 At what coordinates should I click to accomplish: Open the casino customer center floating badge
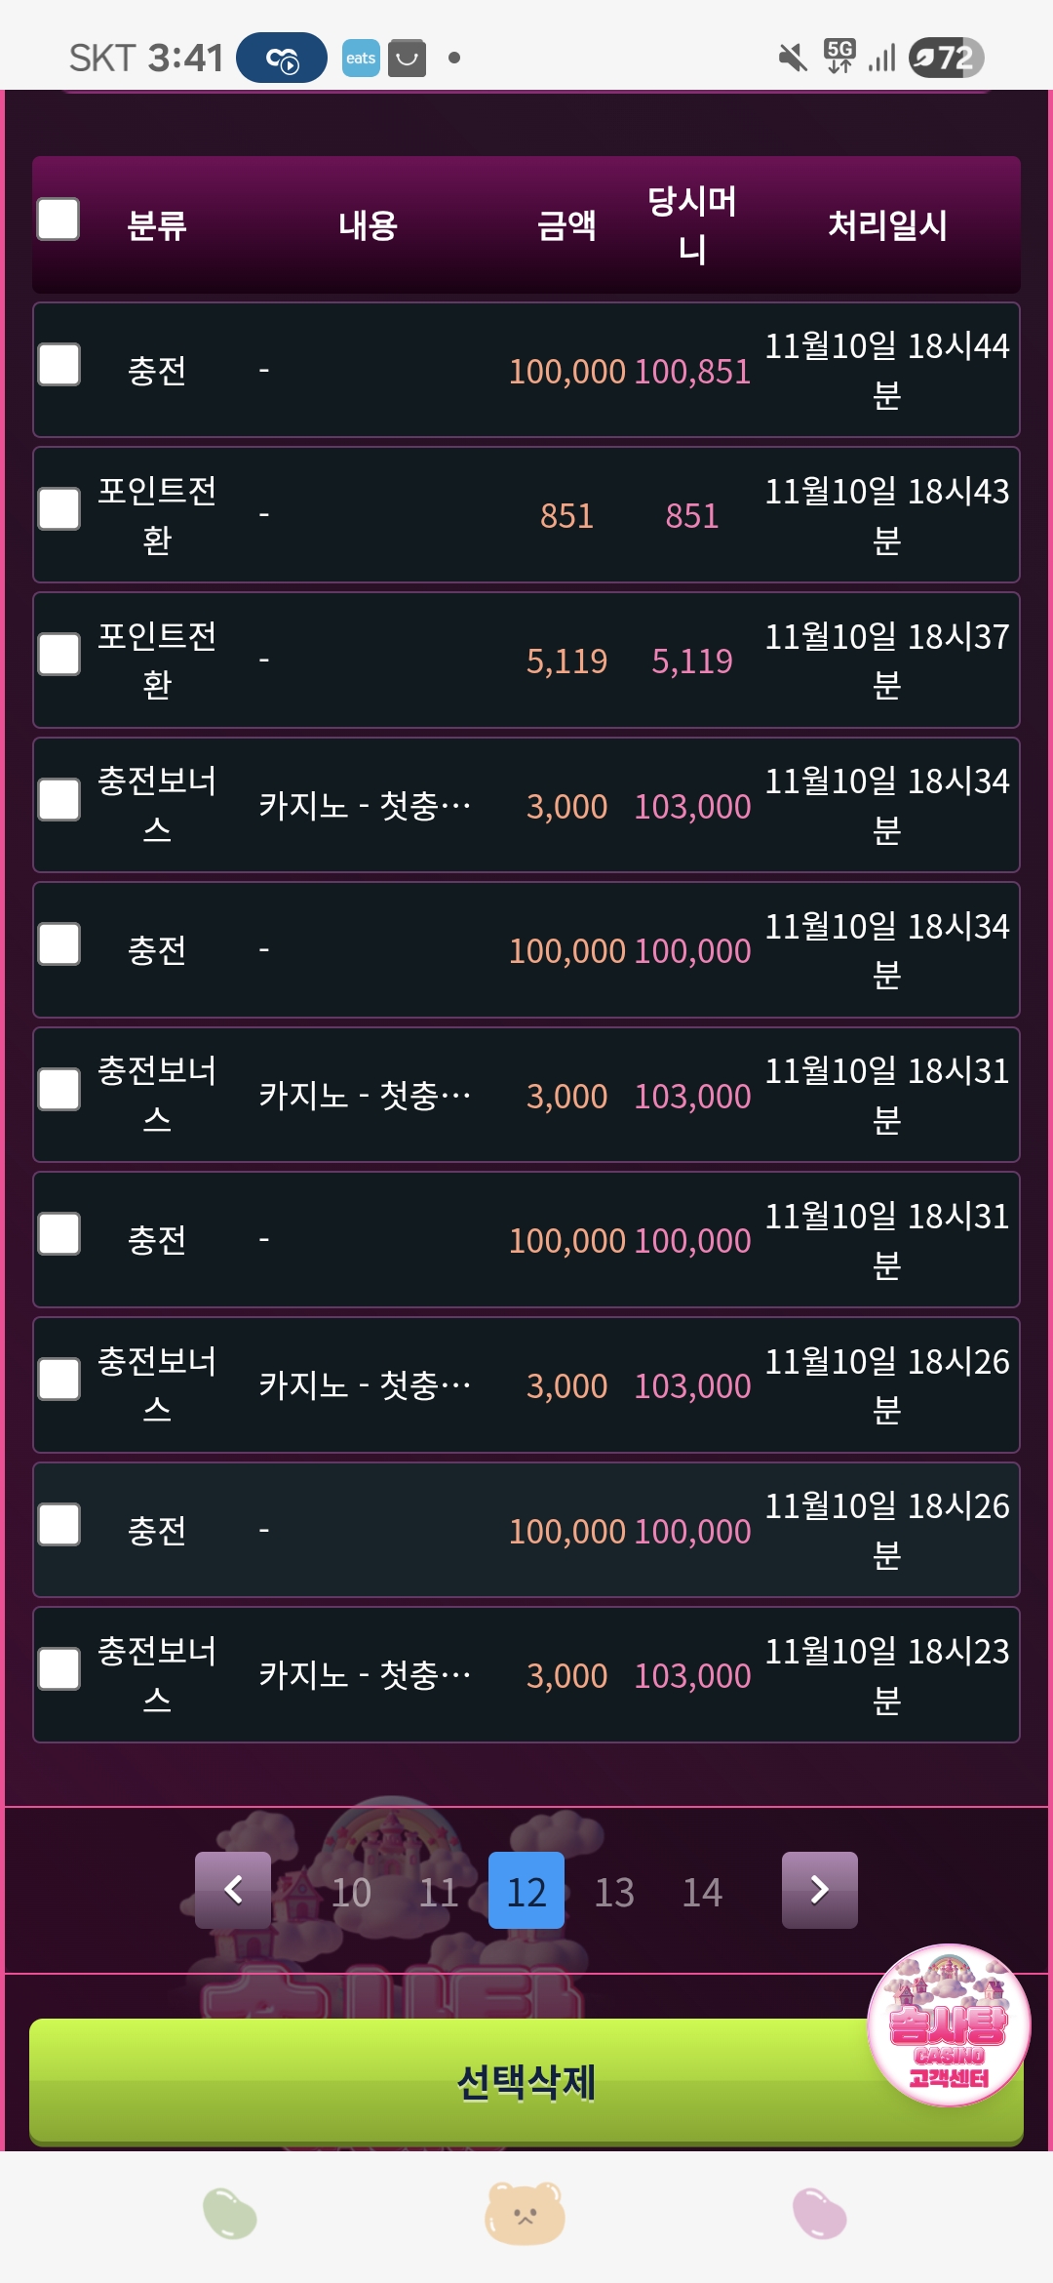949,2024
